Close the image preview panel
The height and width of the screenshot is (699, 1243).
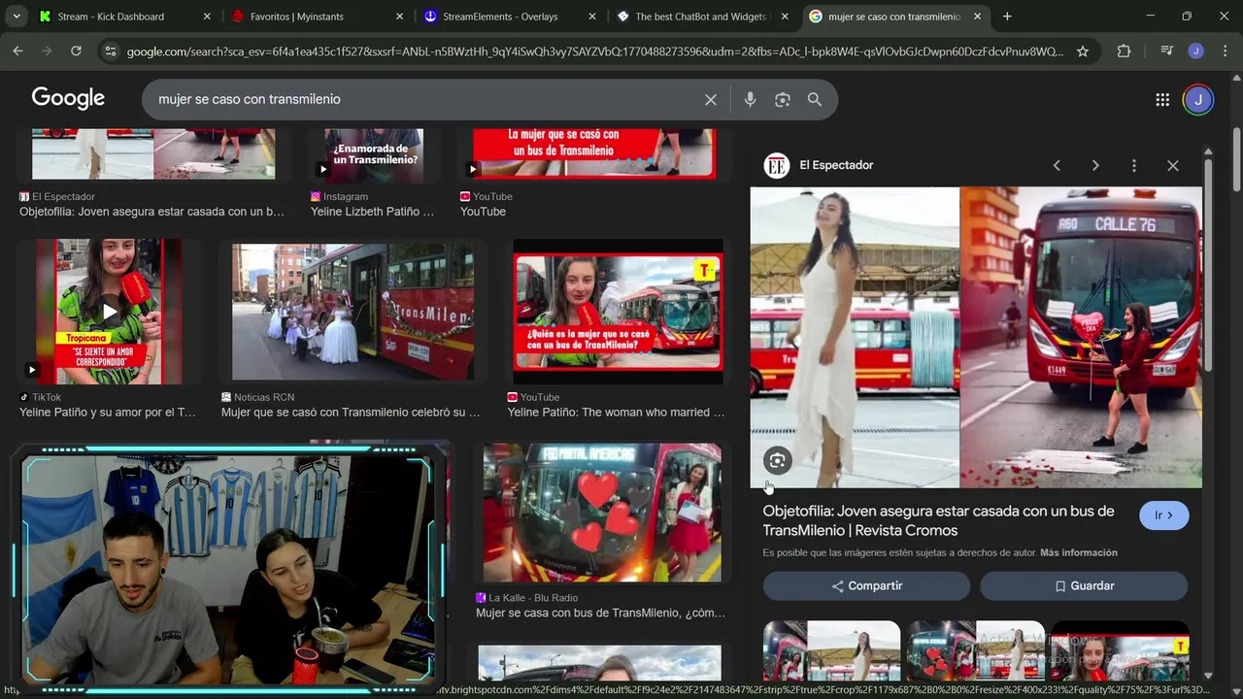pyautogui.click(x=1173, y=165)
